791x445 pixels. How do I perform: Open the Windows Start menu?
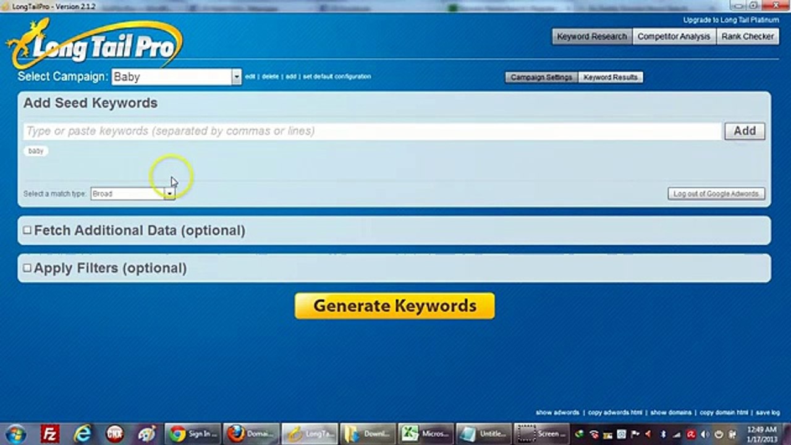(15, 433)
